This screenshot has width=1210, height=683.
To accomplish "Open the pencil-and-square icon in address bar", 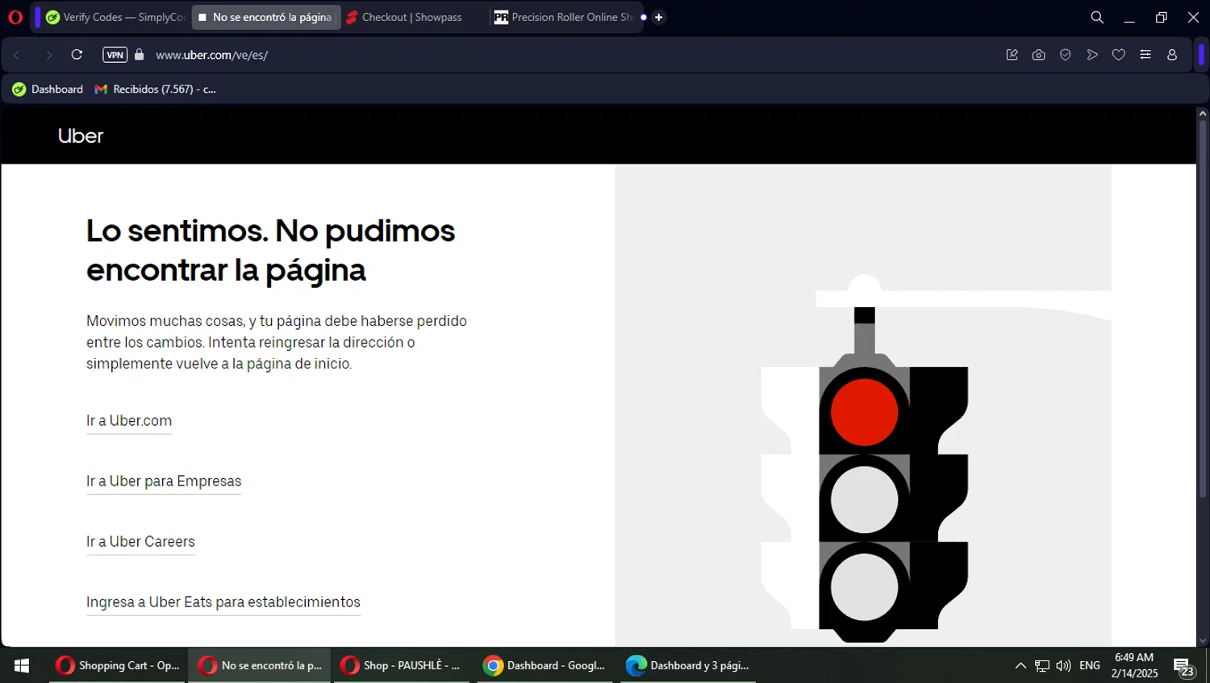I will pyautogui.click(x=1012, y=55).
